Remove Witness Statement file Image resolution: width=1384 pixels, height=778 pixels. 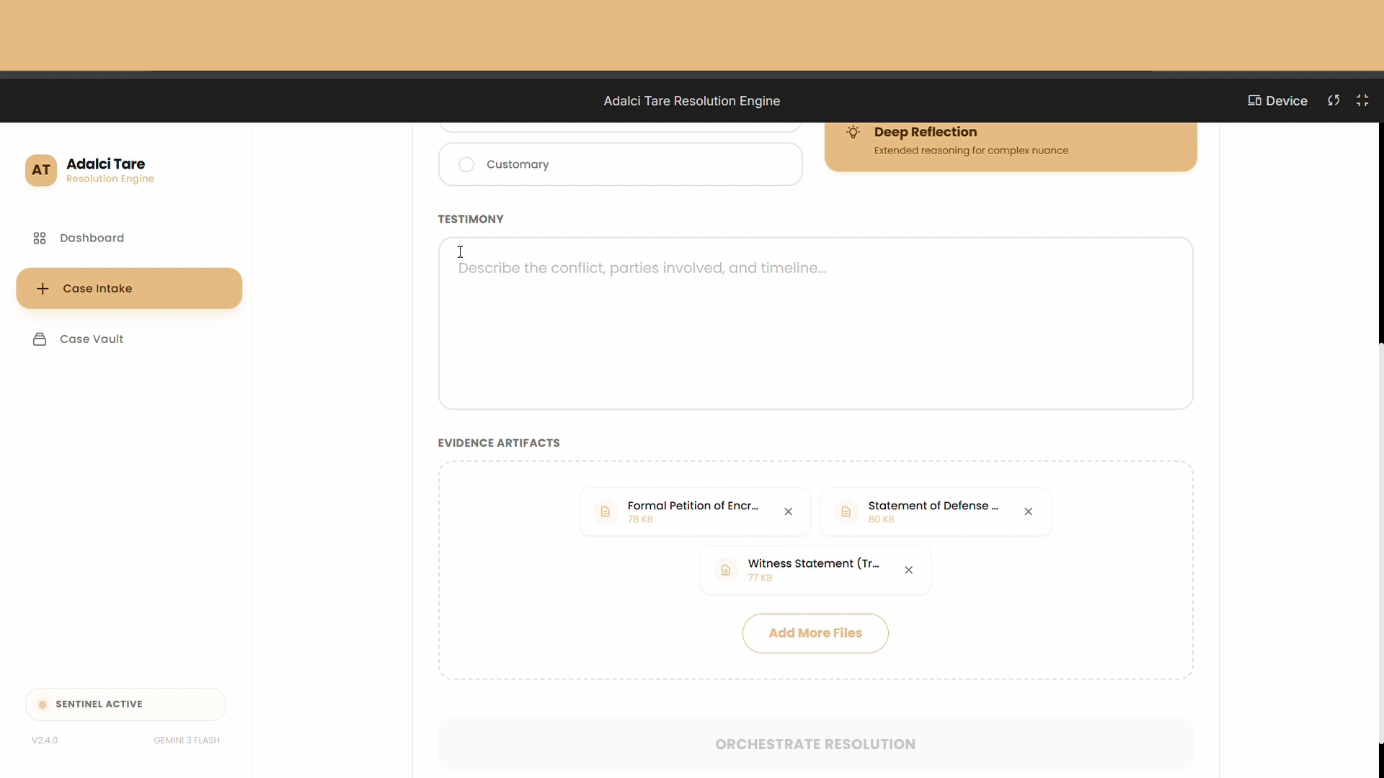click(x=909, y=570)
